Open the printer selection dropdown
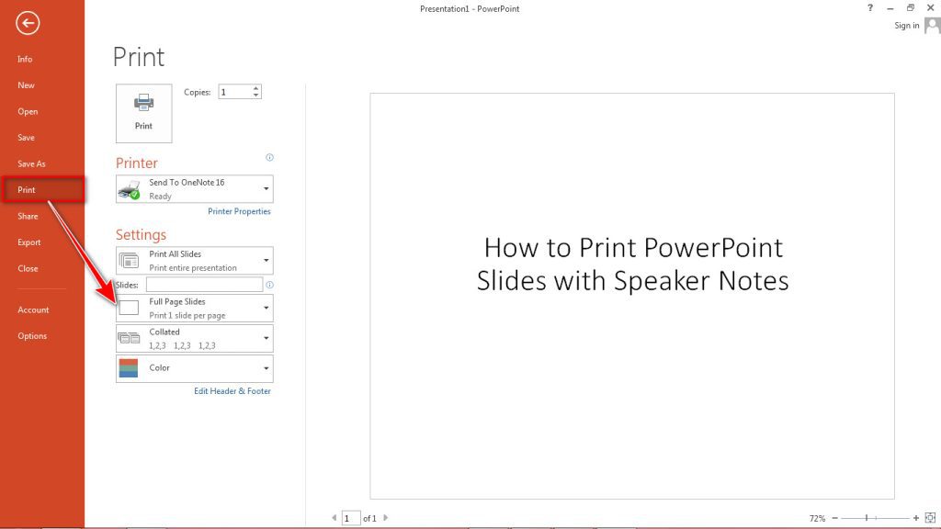This screenshot has width=941, height=529. pos(266,187)
